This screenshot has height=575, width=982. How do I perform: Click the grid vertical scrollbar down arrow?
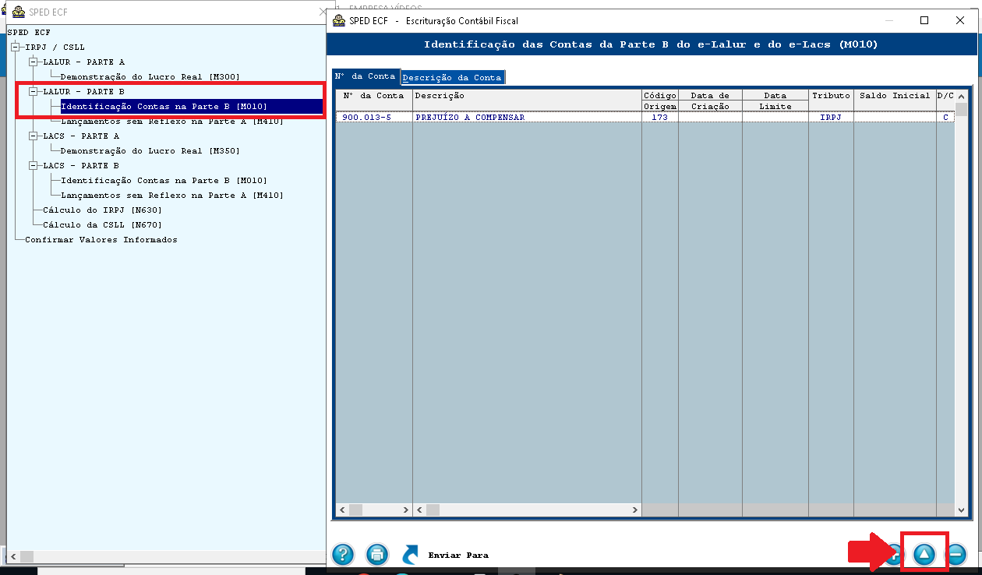click(x=961, y=510)
